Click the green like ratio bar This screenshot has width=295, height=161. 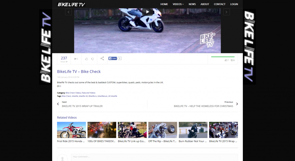223,57
